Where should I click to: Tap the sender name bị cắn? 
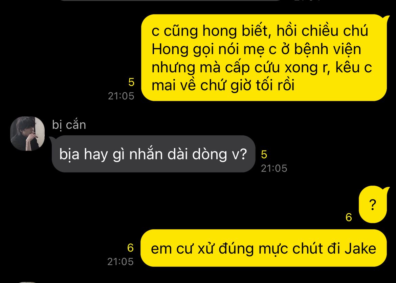[x=69, y=125]
